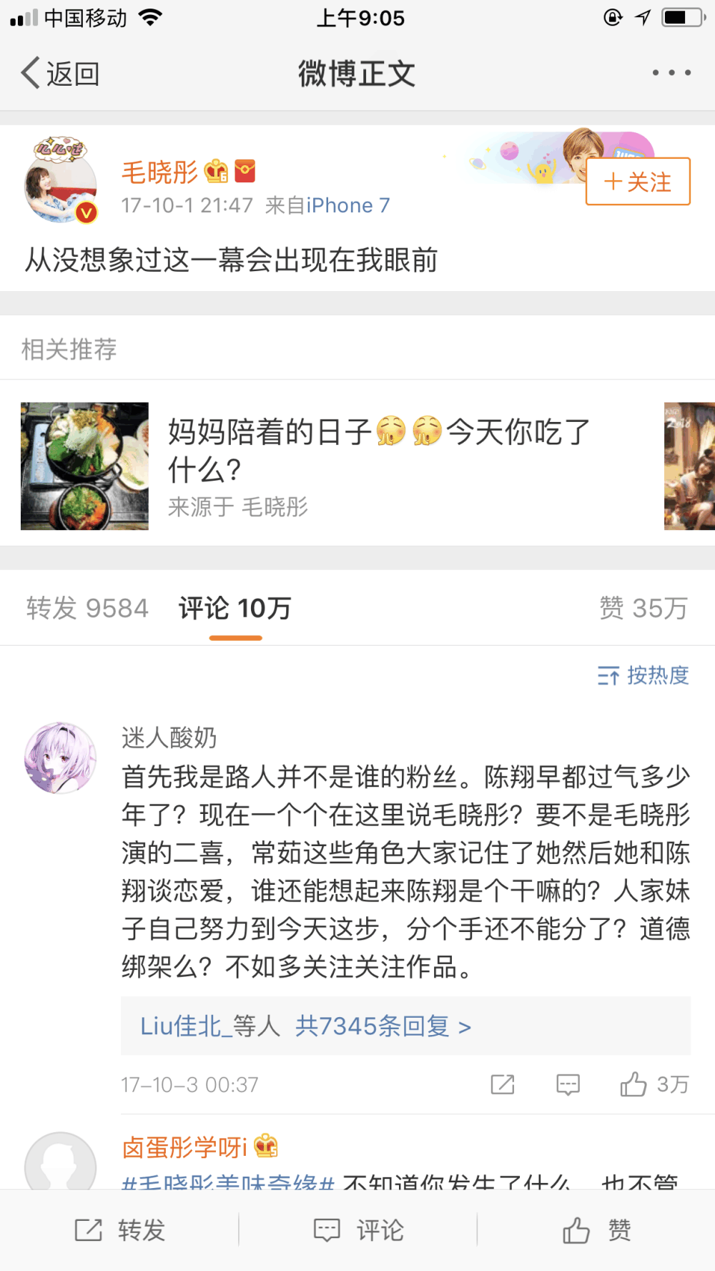This screenshot has height=1271, width=715.
Task: Open the iPhone 7 source link
Action: click(x=348, y=205)
